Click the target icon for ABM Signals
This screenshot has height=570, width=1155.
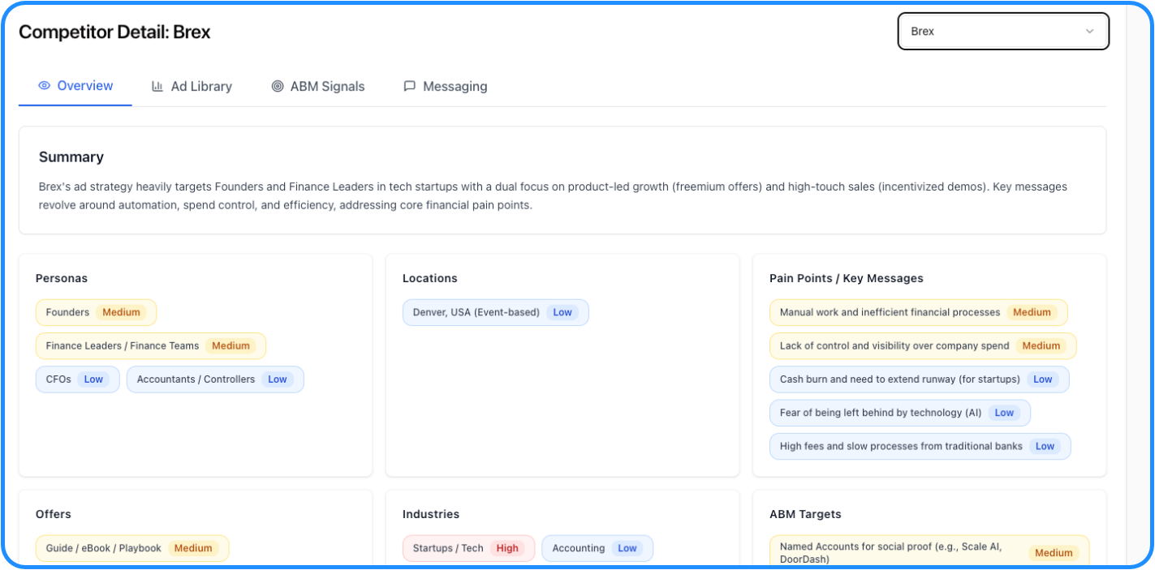[278, 87]
